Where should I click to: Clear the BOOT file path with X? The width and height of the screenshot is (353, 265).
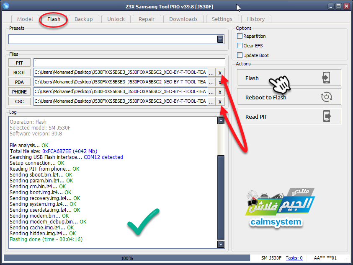coord(220,73)
